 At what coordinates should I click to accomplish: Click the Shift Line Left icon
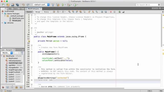[102, 12]
